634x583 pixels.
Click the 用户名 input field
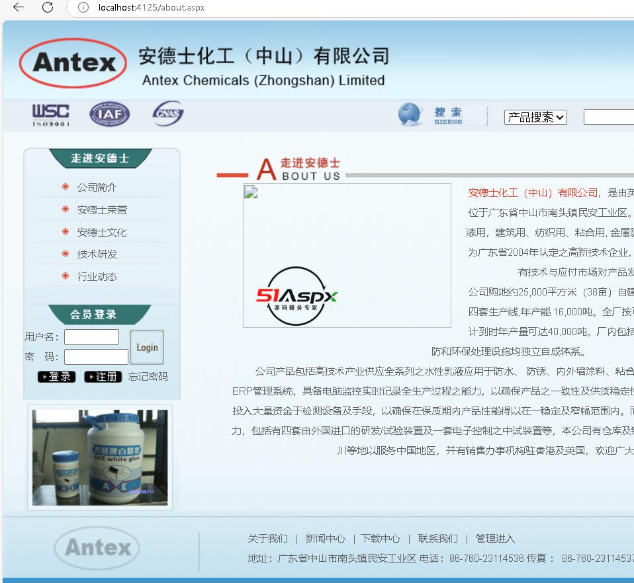pyautogui.click(x=91, y=336)
